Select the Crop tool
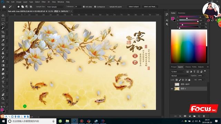Viewport: 221px width, 124px height. [x=3, y=32]
